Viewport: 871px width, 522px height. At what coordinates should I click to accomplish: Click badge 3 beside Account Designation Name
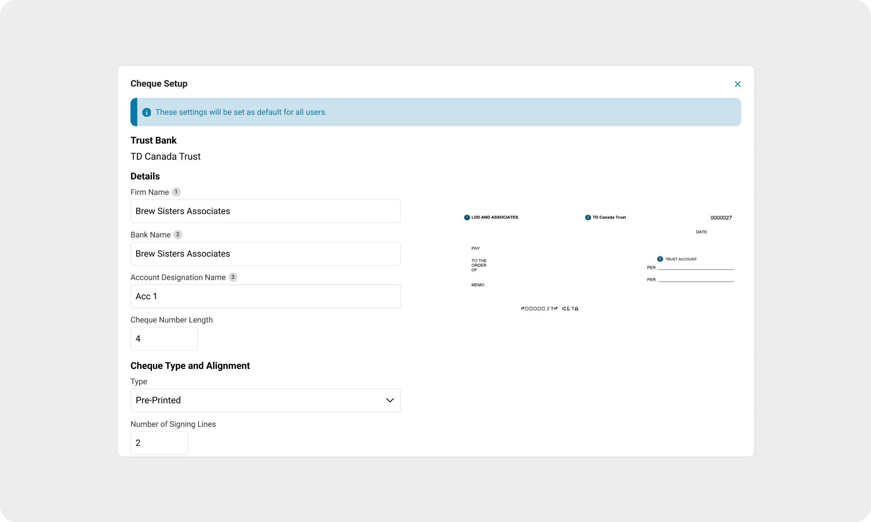[233, 277]
